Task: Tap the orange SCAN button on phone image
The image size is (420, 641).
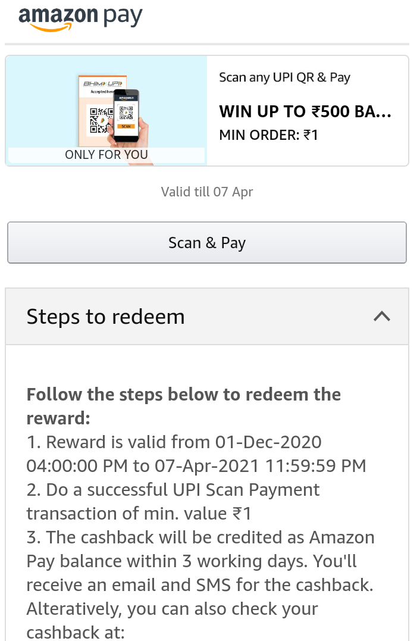Action: click(126, 126)
